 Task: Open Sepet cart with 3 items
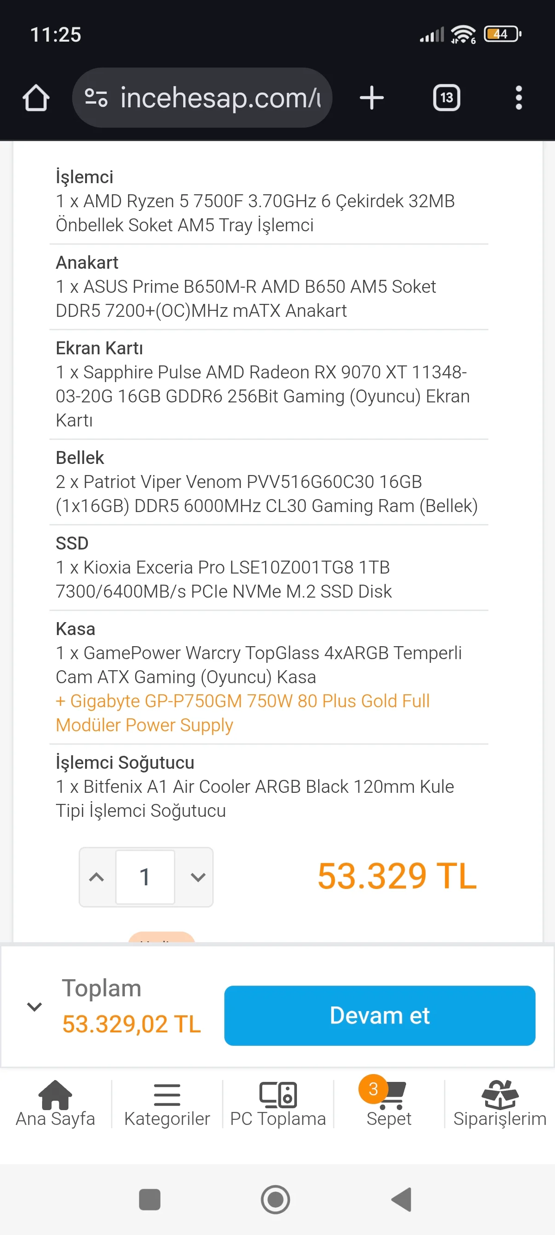click(x=388, y=1104)
